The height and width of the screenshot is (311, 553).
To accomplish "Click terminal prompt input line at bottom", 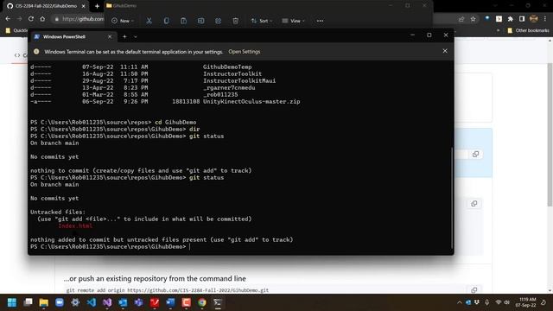I will click(110, 246).
